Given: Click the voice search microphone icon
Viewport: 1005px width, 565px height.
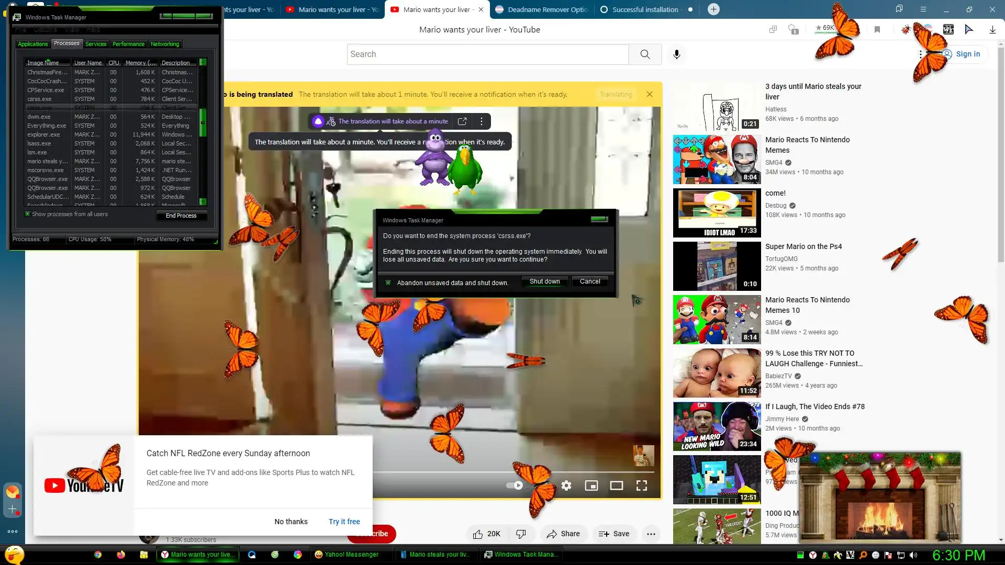Looking at the screenshot, I should (x=676, y=54).
